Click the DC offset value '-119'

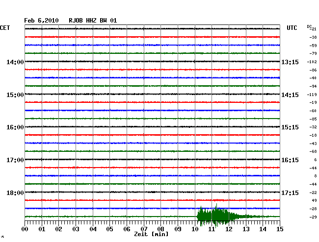[x=312, y=95]
